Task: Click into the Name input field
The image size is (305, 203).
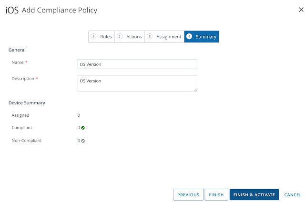Action: pos(137,64)
